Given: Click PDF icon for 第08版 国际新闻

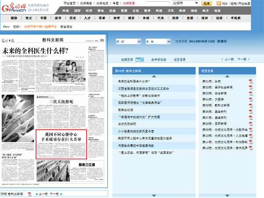Looking at the screenshot, I should coord(250,124).
